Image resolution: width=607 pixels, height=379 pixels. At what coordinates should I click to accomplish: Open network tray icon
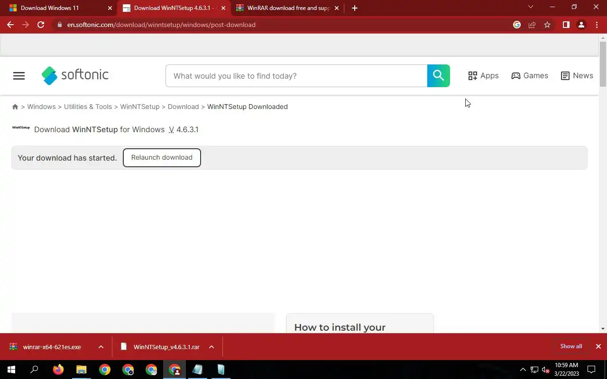point(534,370)
